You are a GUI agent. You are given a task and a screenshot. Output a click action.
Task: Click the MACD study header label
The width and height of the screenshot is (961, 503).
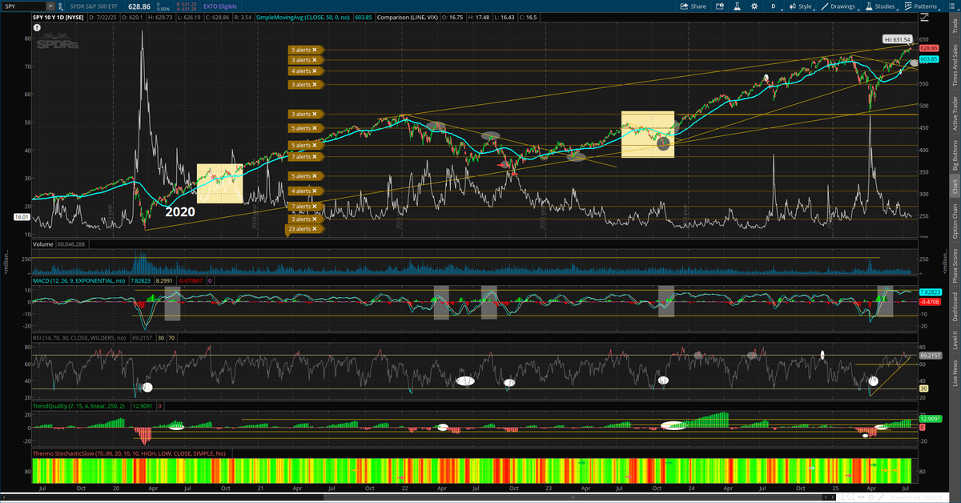tap(80, 281)
